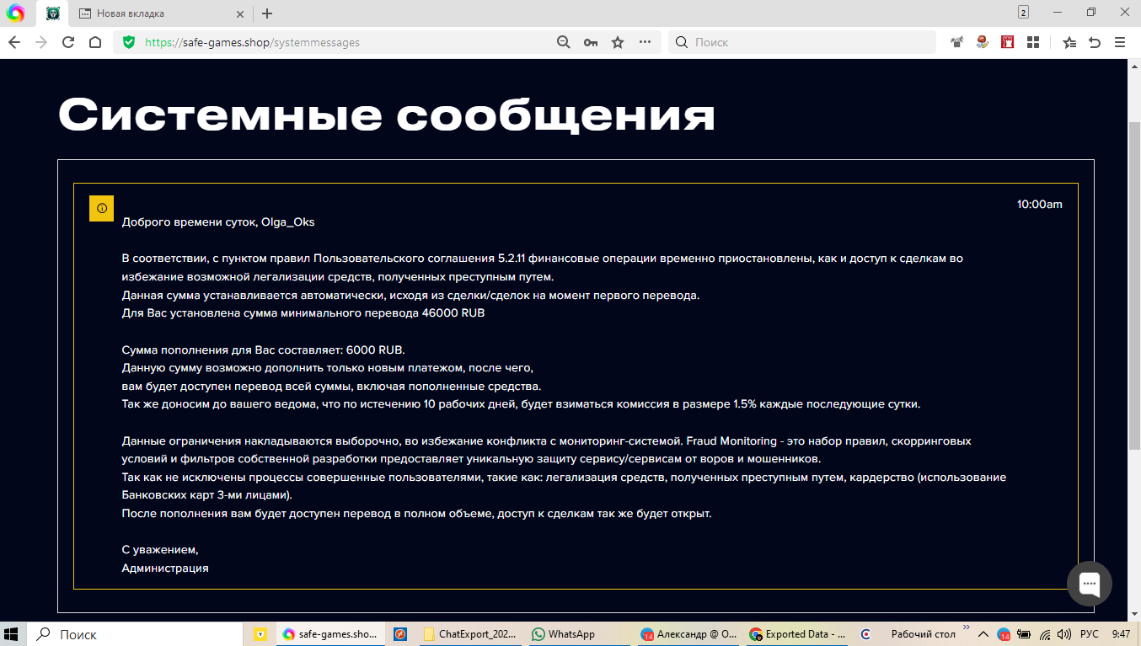1141x646 pixels.
Task: Open the live chat bubble widget
Action: [1089, 583]
